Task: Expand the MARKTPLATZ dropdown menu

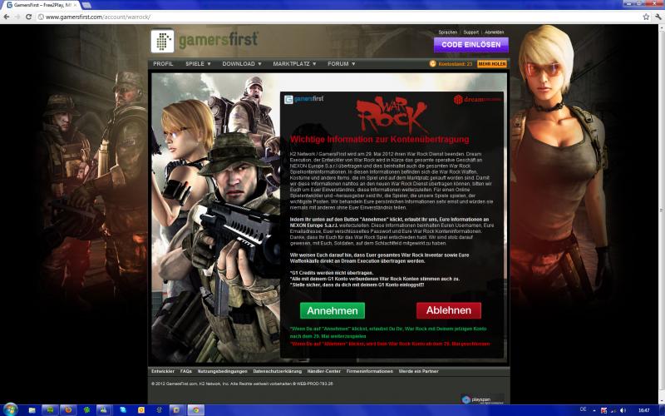Action: coord(294,63)
